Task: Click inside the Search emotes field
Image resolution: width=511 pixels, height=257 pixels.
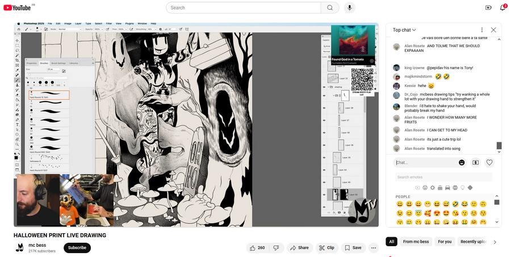Action: point(443,177)
